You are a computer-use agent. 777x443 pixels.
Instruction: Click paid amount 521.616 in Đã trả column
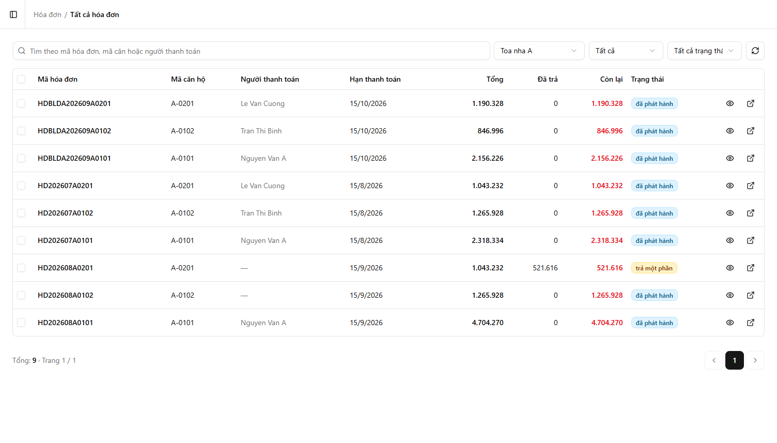tap(545, 268)
